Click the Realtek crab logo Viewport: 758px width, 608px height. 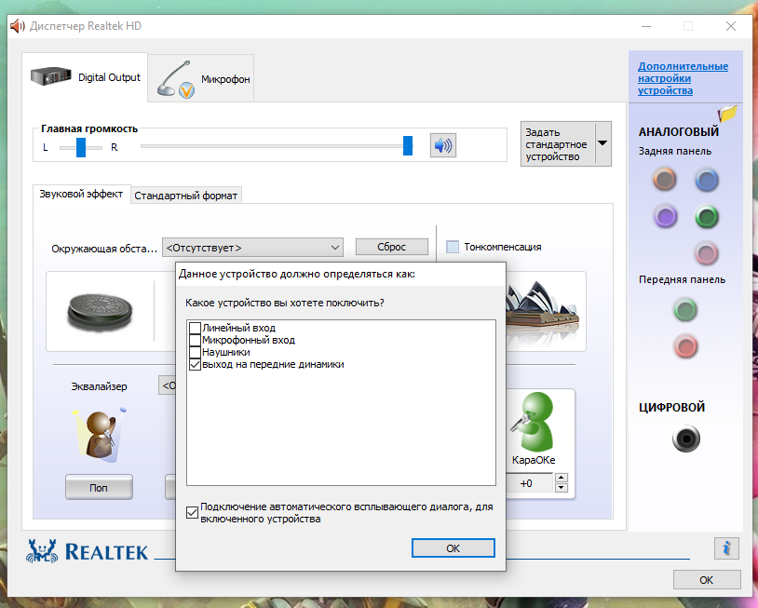pos(42,551)
